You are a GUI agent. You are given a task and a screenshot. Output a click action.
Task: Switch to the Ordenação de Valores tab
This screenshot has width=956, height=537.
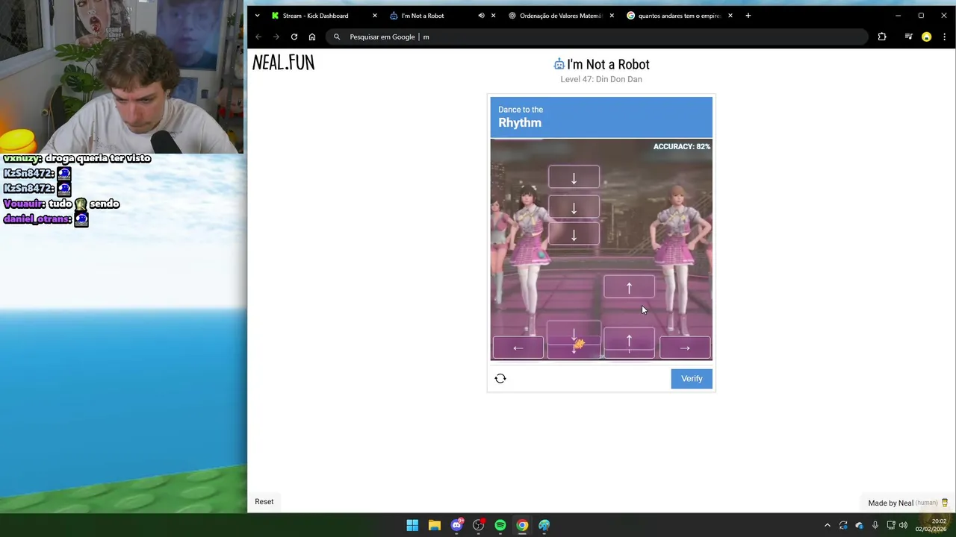[561, 16]
